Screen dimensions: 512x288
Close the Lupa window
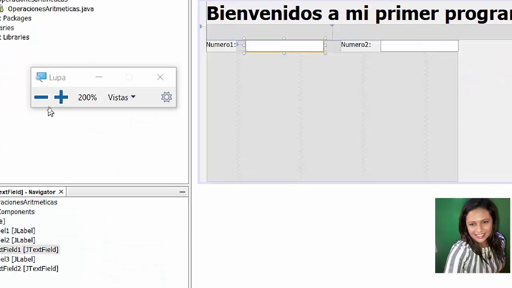[x=160, y=77]
